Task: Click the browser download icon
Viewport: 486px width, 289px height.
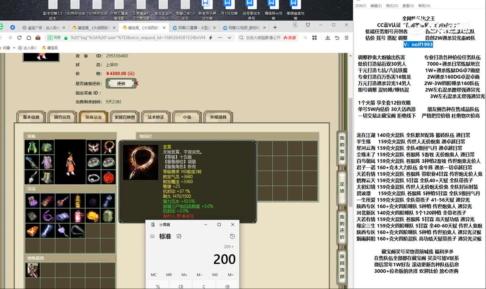Action: tap(328, 38)
